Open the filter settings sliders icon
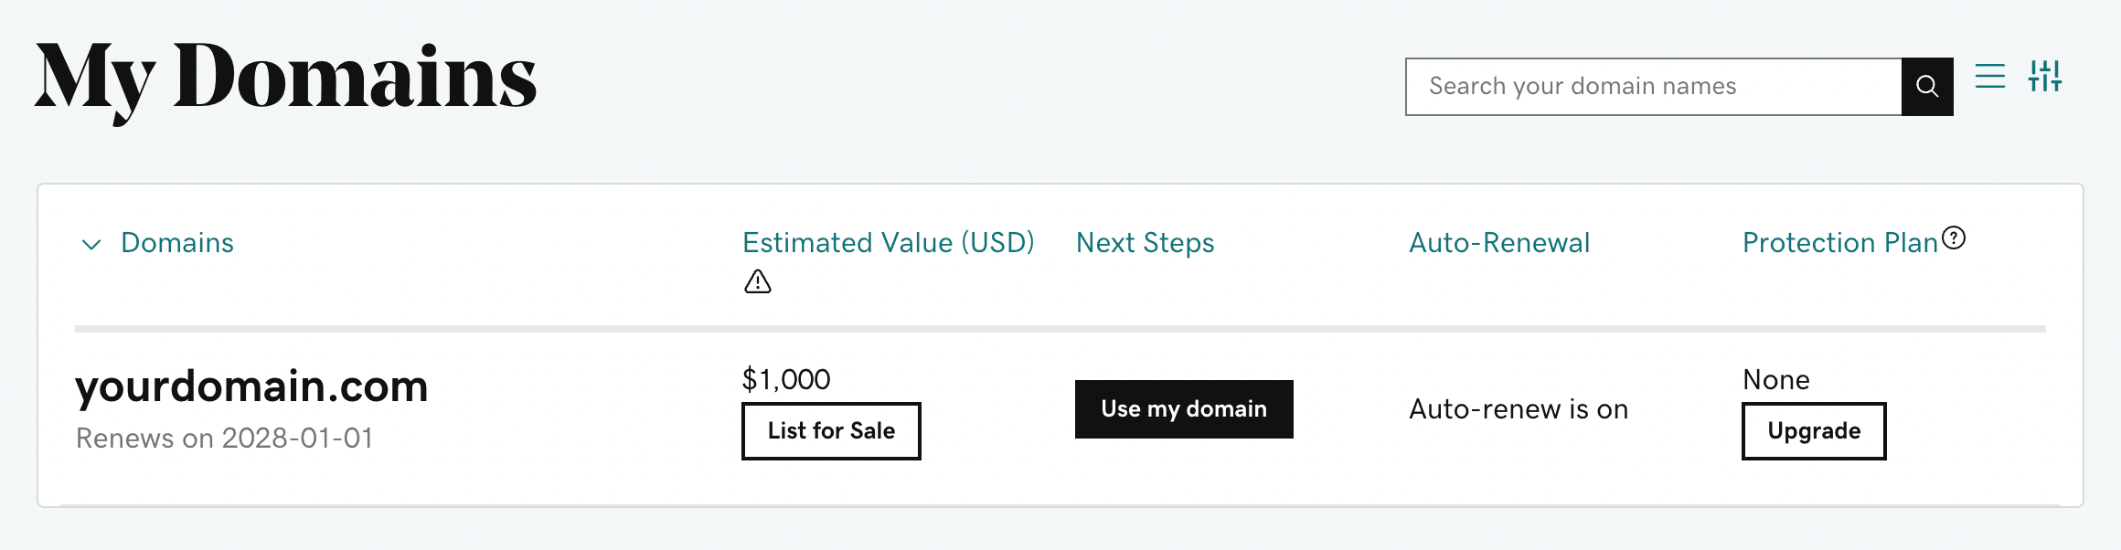Image resolution: width=2121 pixels, height=550 pixels. 2044,76
